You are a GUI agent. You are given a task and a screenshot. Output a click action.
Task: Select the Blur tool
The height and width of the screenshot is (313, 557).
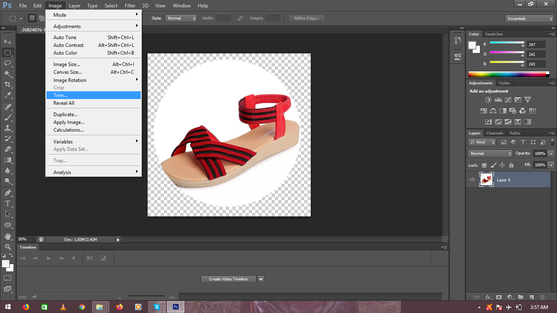coord(8,170)
